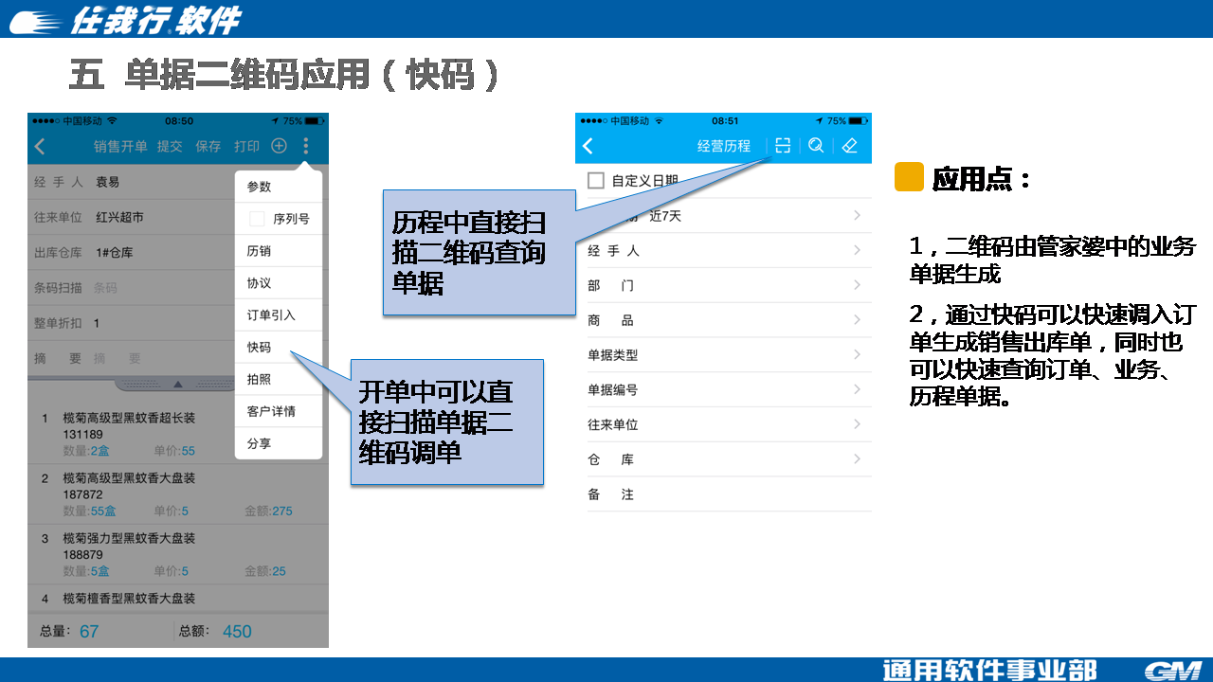The height and width of the screenshot is (682, 1213).
Task: Tap the QR scan icon in 经营历程 header
Action: click(x=783, y=145)
